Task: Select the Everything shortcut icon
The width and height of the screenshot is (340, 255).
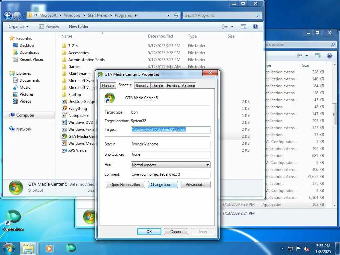Action: click(x=64, y=109)
